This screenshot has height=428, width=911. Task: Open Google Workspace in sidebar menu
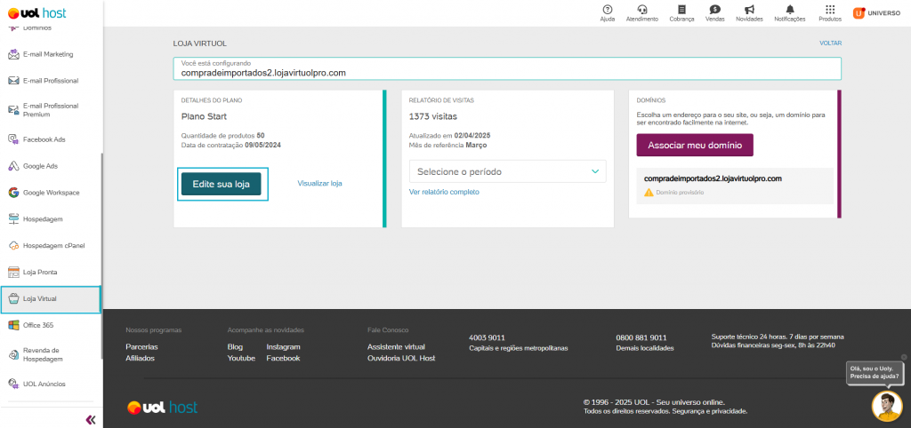(x=51, y=193)
